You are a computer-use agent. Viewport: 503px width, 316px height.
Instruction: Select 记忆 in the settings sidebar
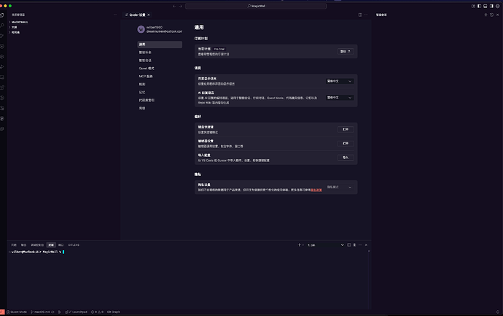click(160, 92)
